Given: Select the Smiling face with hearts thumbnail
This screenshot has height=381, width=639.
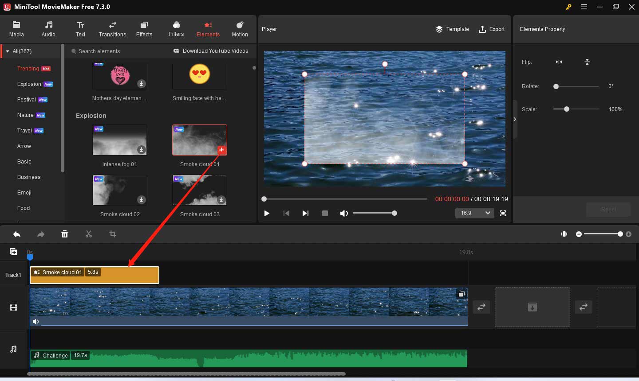Looking at the screenshot, I should point(200,75).
